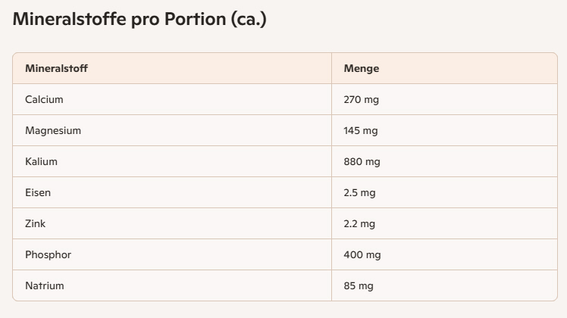Select the 2.5 mg value
This screenshot has width=567, height=318.
(359, 192)
